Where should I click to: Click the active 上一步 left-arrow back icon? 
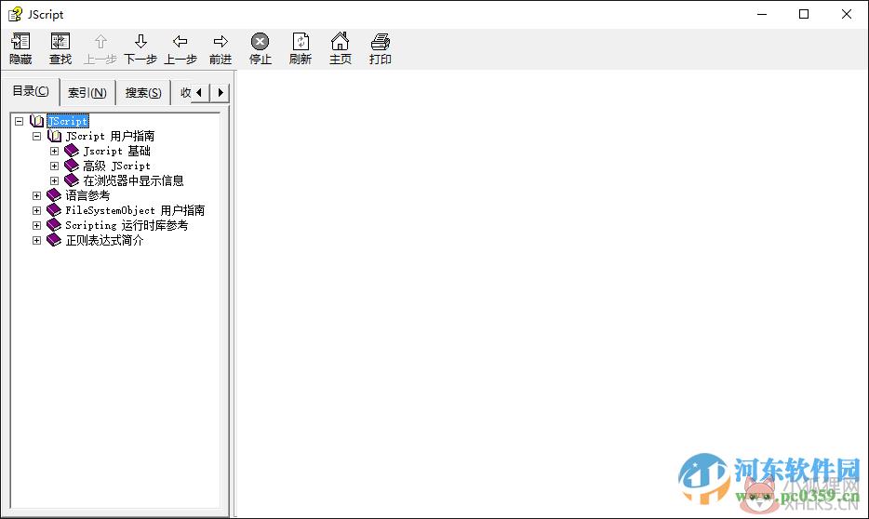(x=180, y=42)
